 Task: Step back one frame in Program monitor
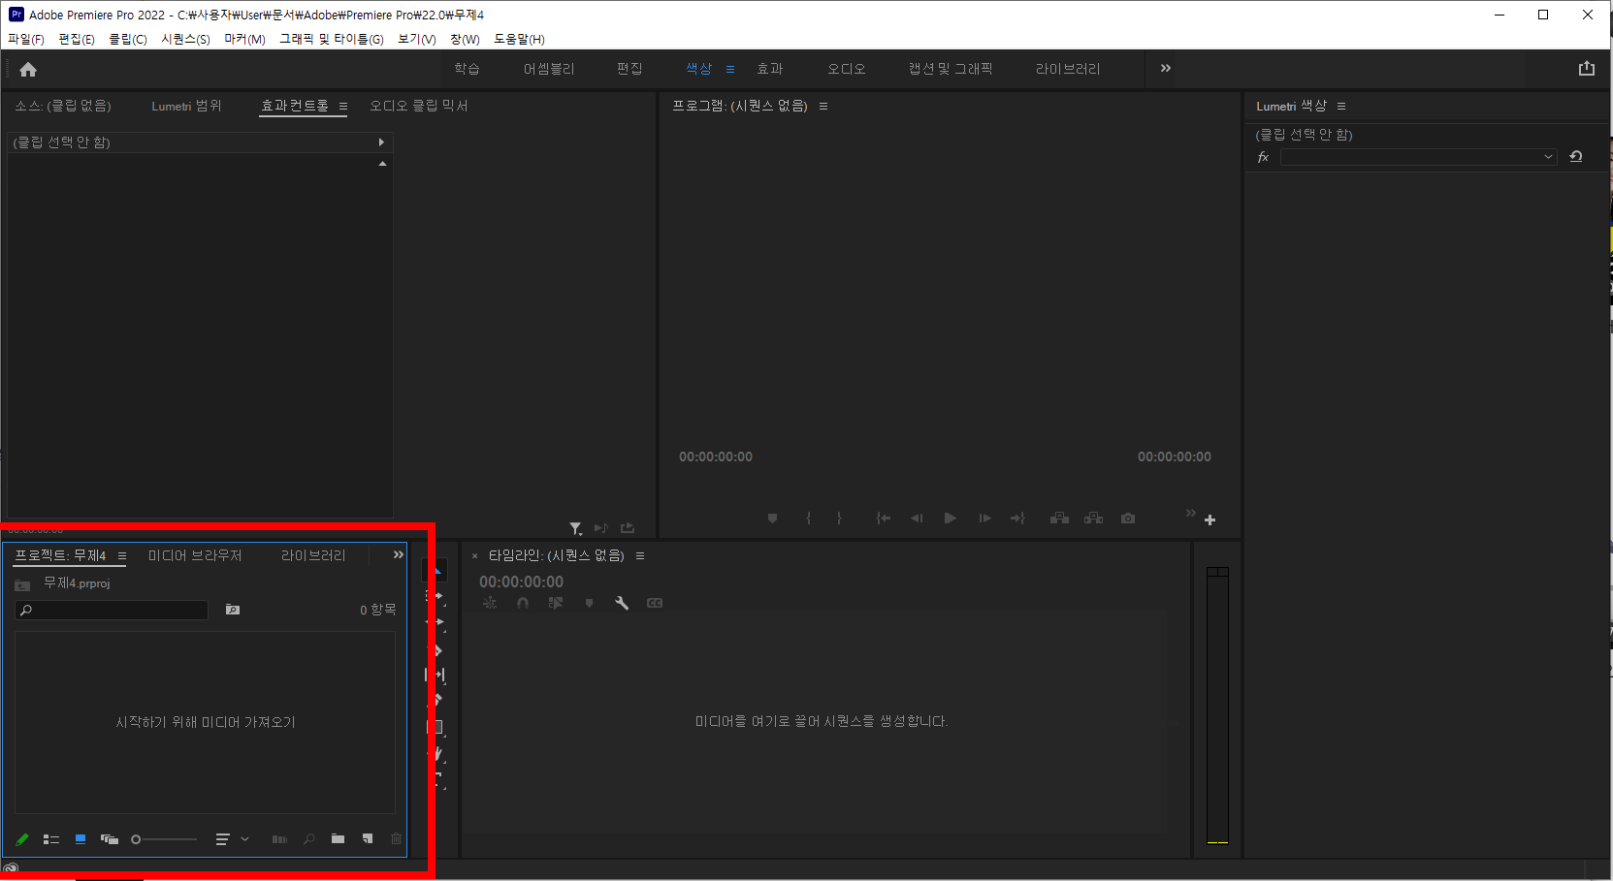pyautogui.click(x=917, y=519)
